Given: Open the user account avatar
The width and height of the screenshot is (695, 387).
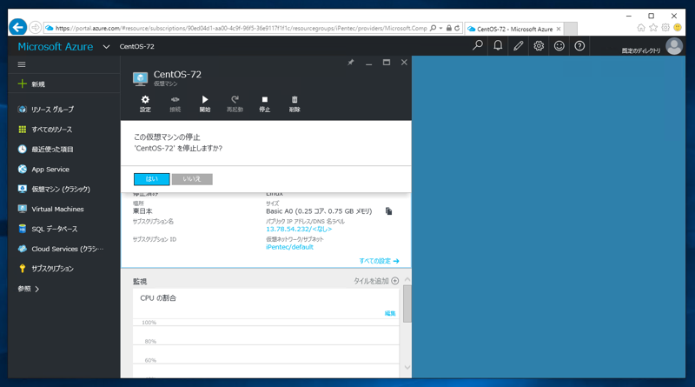Looking at the screenshot, I should pos(674,46).
